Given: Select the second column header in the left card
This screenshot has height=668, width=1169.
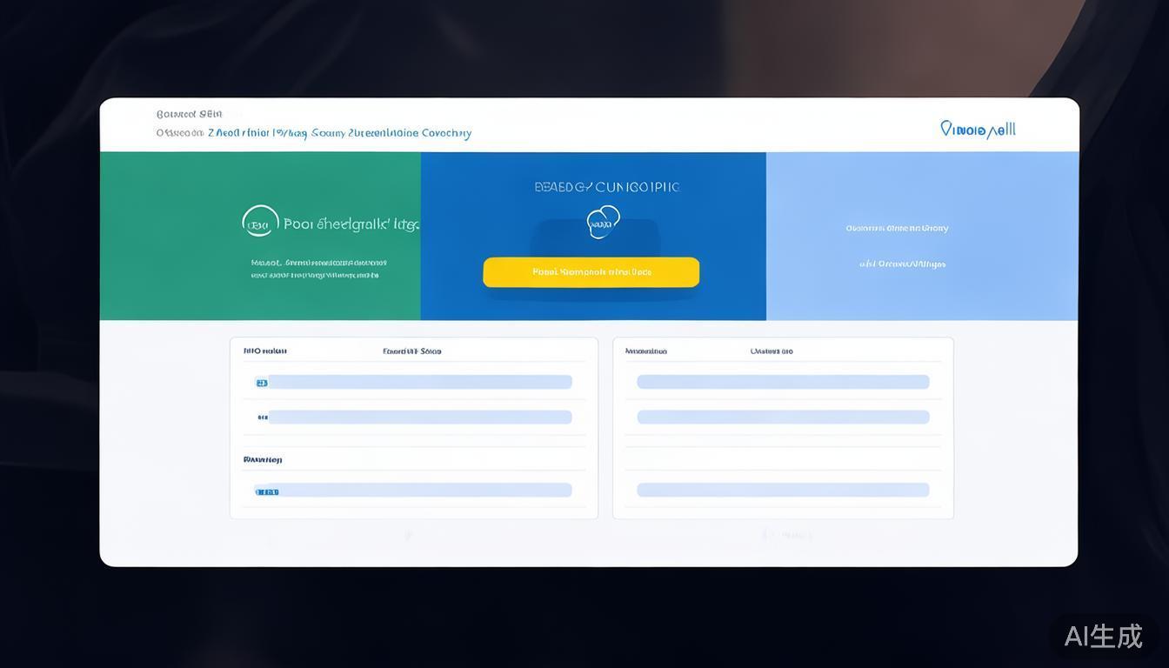Looking at the screenshot, I should [411, 351].
